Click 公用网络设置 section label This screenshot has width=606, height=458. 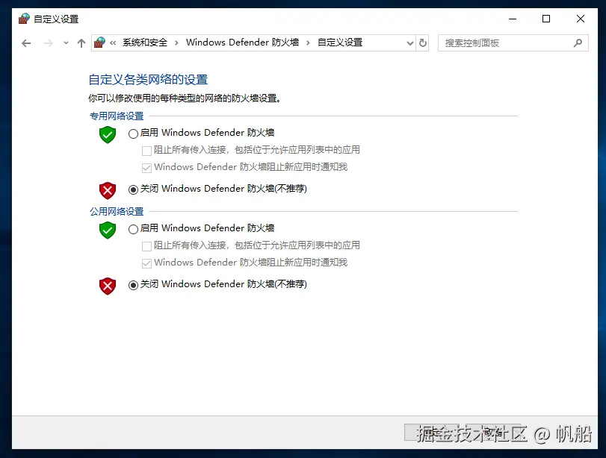(117, 211)
